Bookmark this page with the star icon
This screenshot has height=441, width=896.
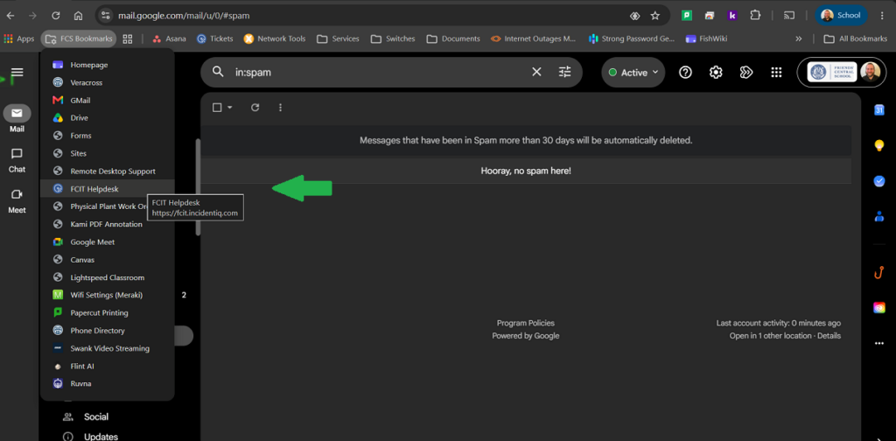pyautogui.click(x=654, y=16)
